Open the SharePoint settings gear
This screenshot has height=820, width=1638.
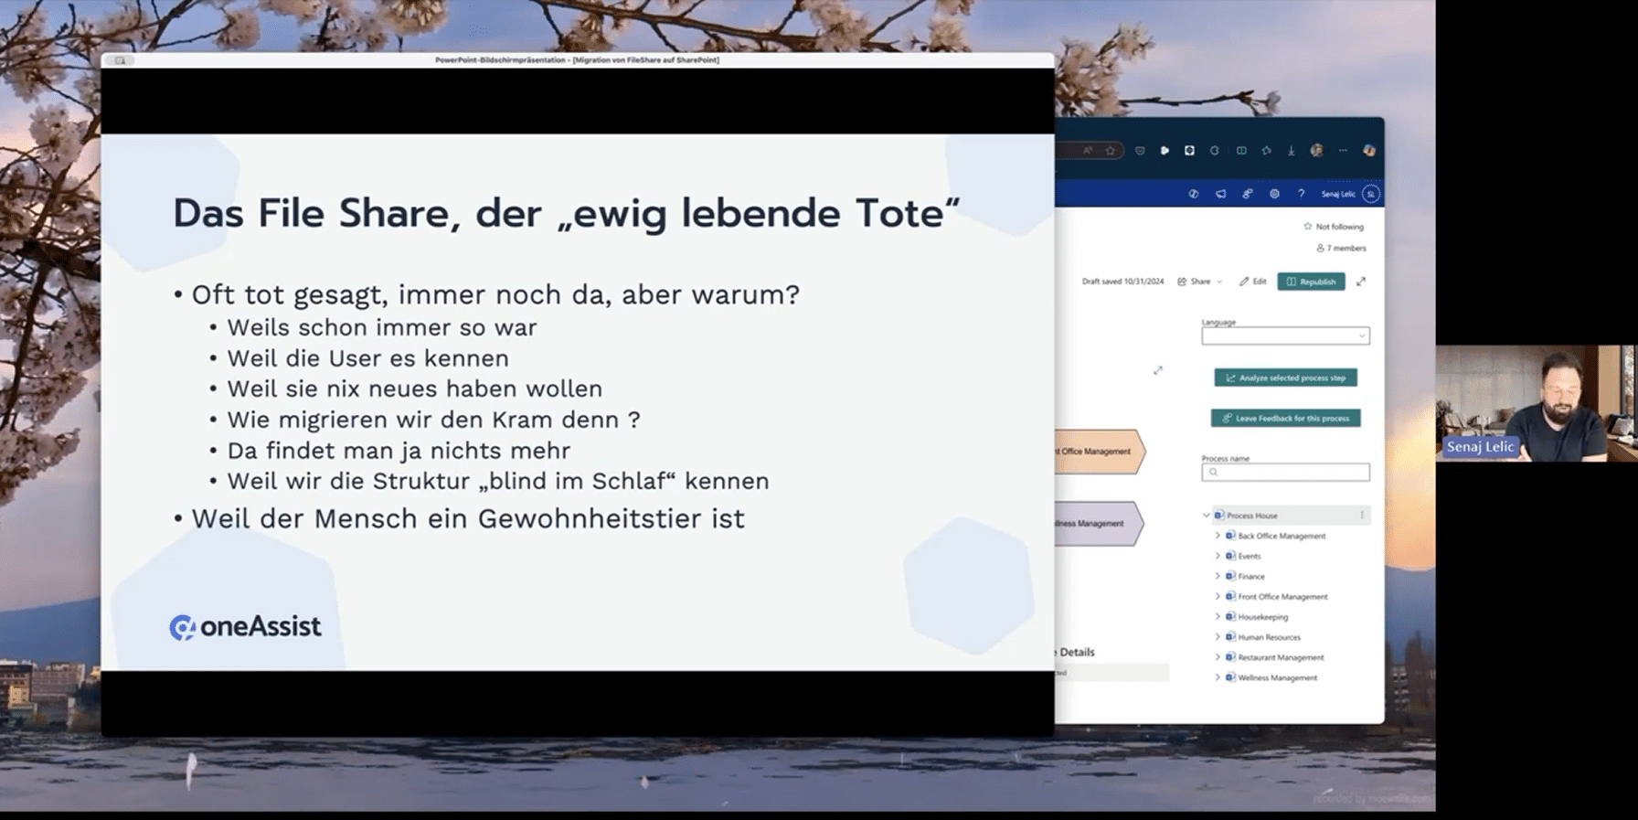(x=1274, y=194)
